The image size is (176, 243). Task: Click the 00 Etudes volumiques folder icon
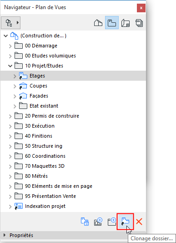tap(19, 56)
